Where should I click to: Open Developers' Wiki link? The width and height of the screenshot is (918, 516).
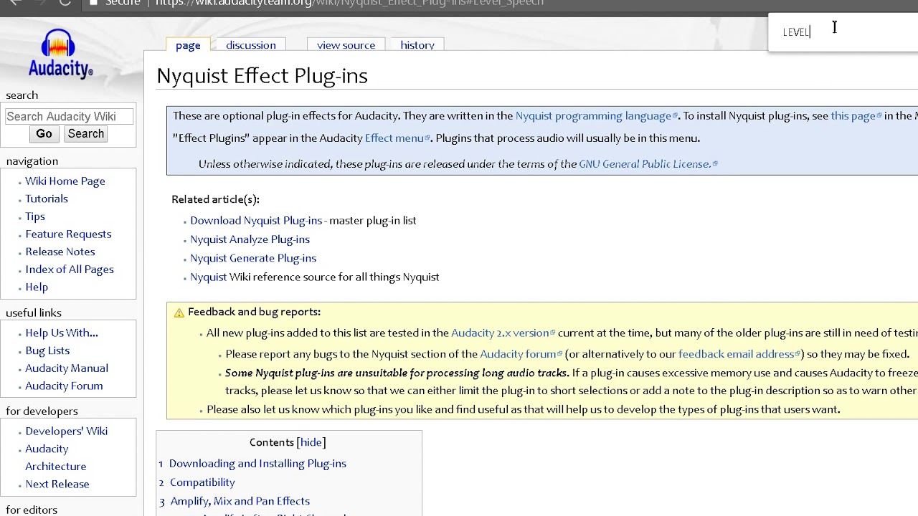pos(67,431)
